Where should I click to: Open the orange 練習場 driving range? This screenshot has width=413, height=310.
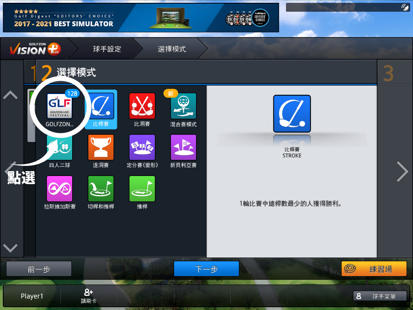point(374,269)
